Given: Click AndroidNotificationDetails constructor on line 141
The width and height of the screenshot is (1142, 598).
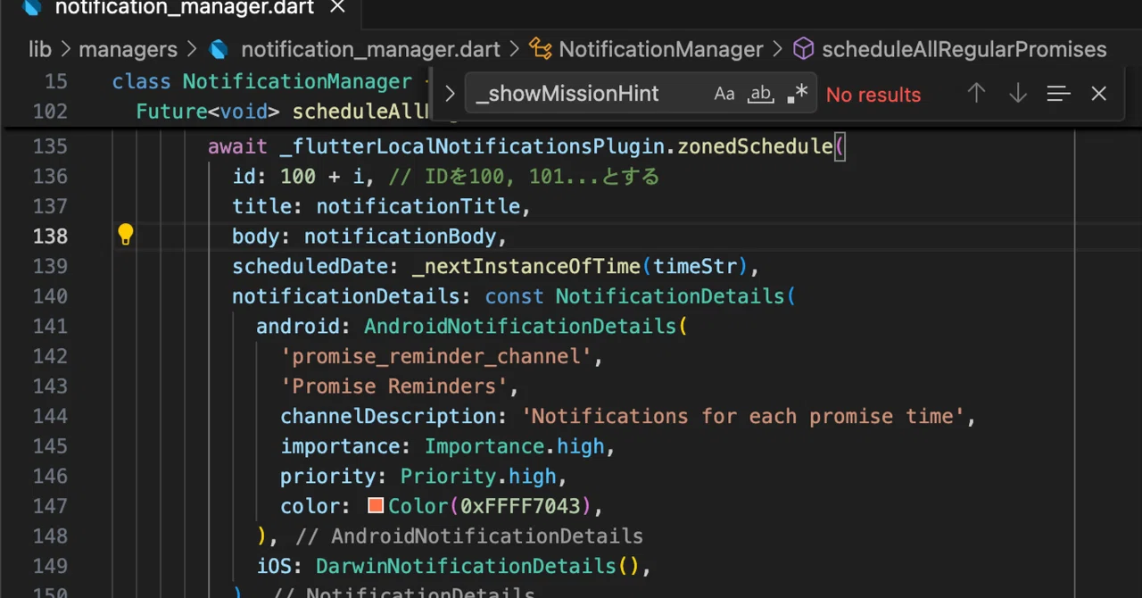Looking at the screenshot, I should (x=520, y=327).
